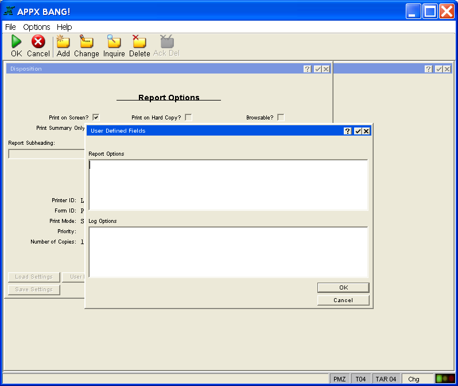
Task: Close the User Defined Fields dialog via X
Action: point(366,131)
